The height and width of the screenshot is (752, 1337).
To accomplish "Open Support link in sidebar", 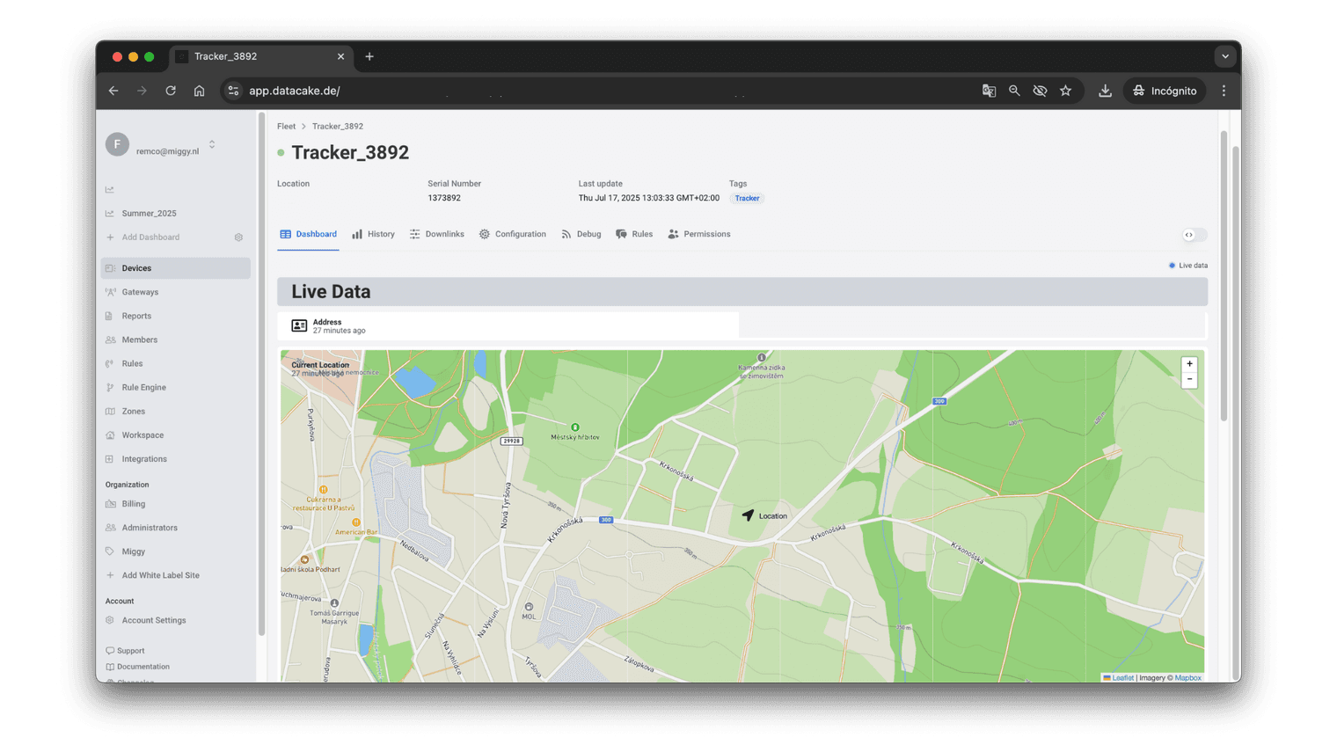I will 130,651.
